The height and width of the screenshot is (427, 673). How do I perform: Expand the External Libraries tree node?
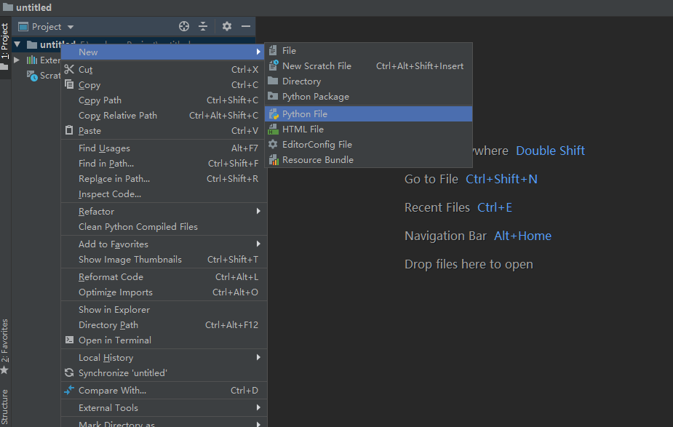pos(17,60)
